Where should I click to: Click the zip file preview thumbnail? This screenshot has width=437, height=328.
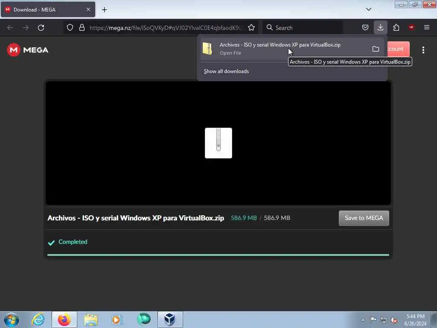pyautogui.click(x=218, y=143)
